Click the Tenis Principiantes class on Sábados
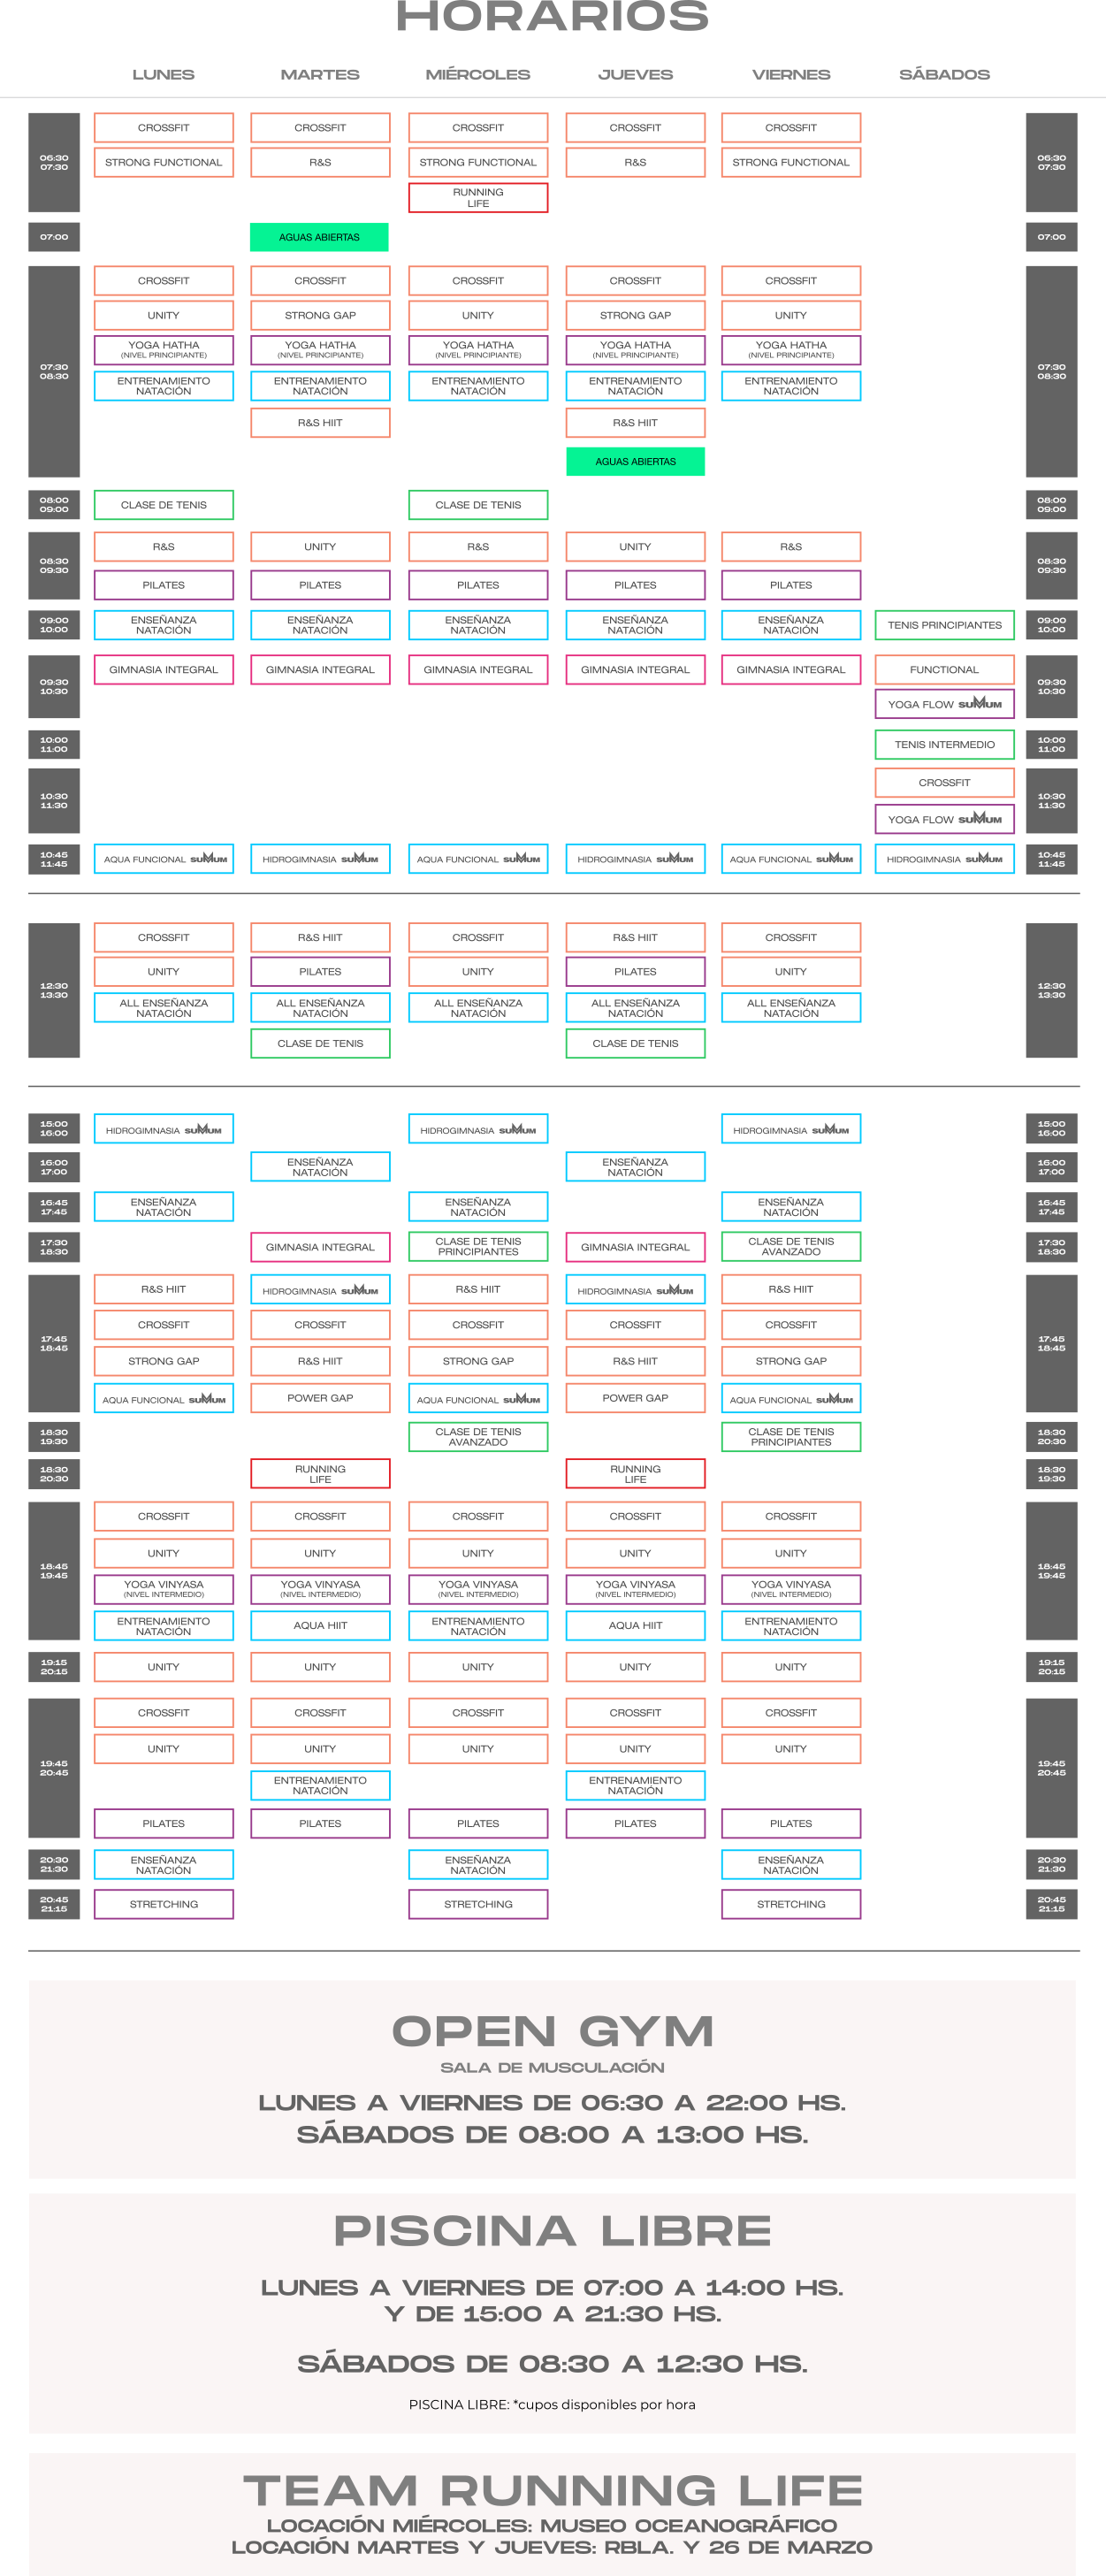1106x2576 pixels. pyautogui.click(x=944, y=625)
